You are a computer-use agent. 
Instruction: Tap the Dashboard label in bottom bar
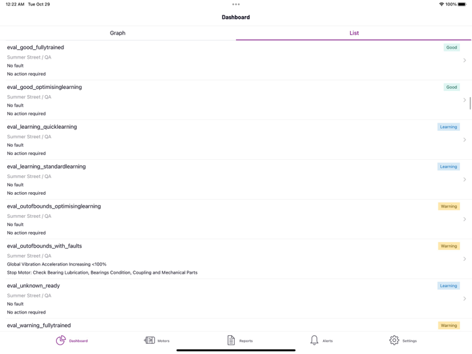pyautogui.click(x=79, y=341)
